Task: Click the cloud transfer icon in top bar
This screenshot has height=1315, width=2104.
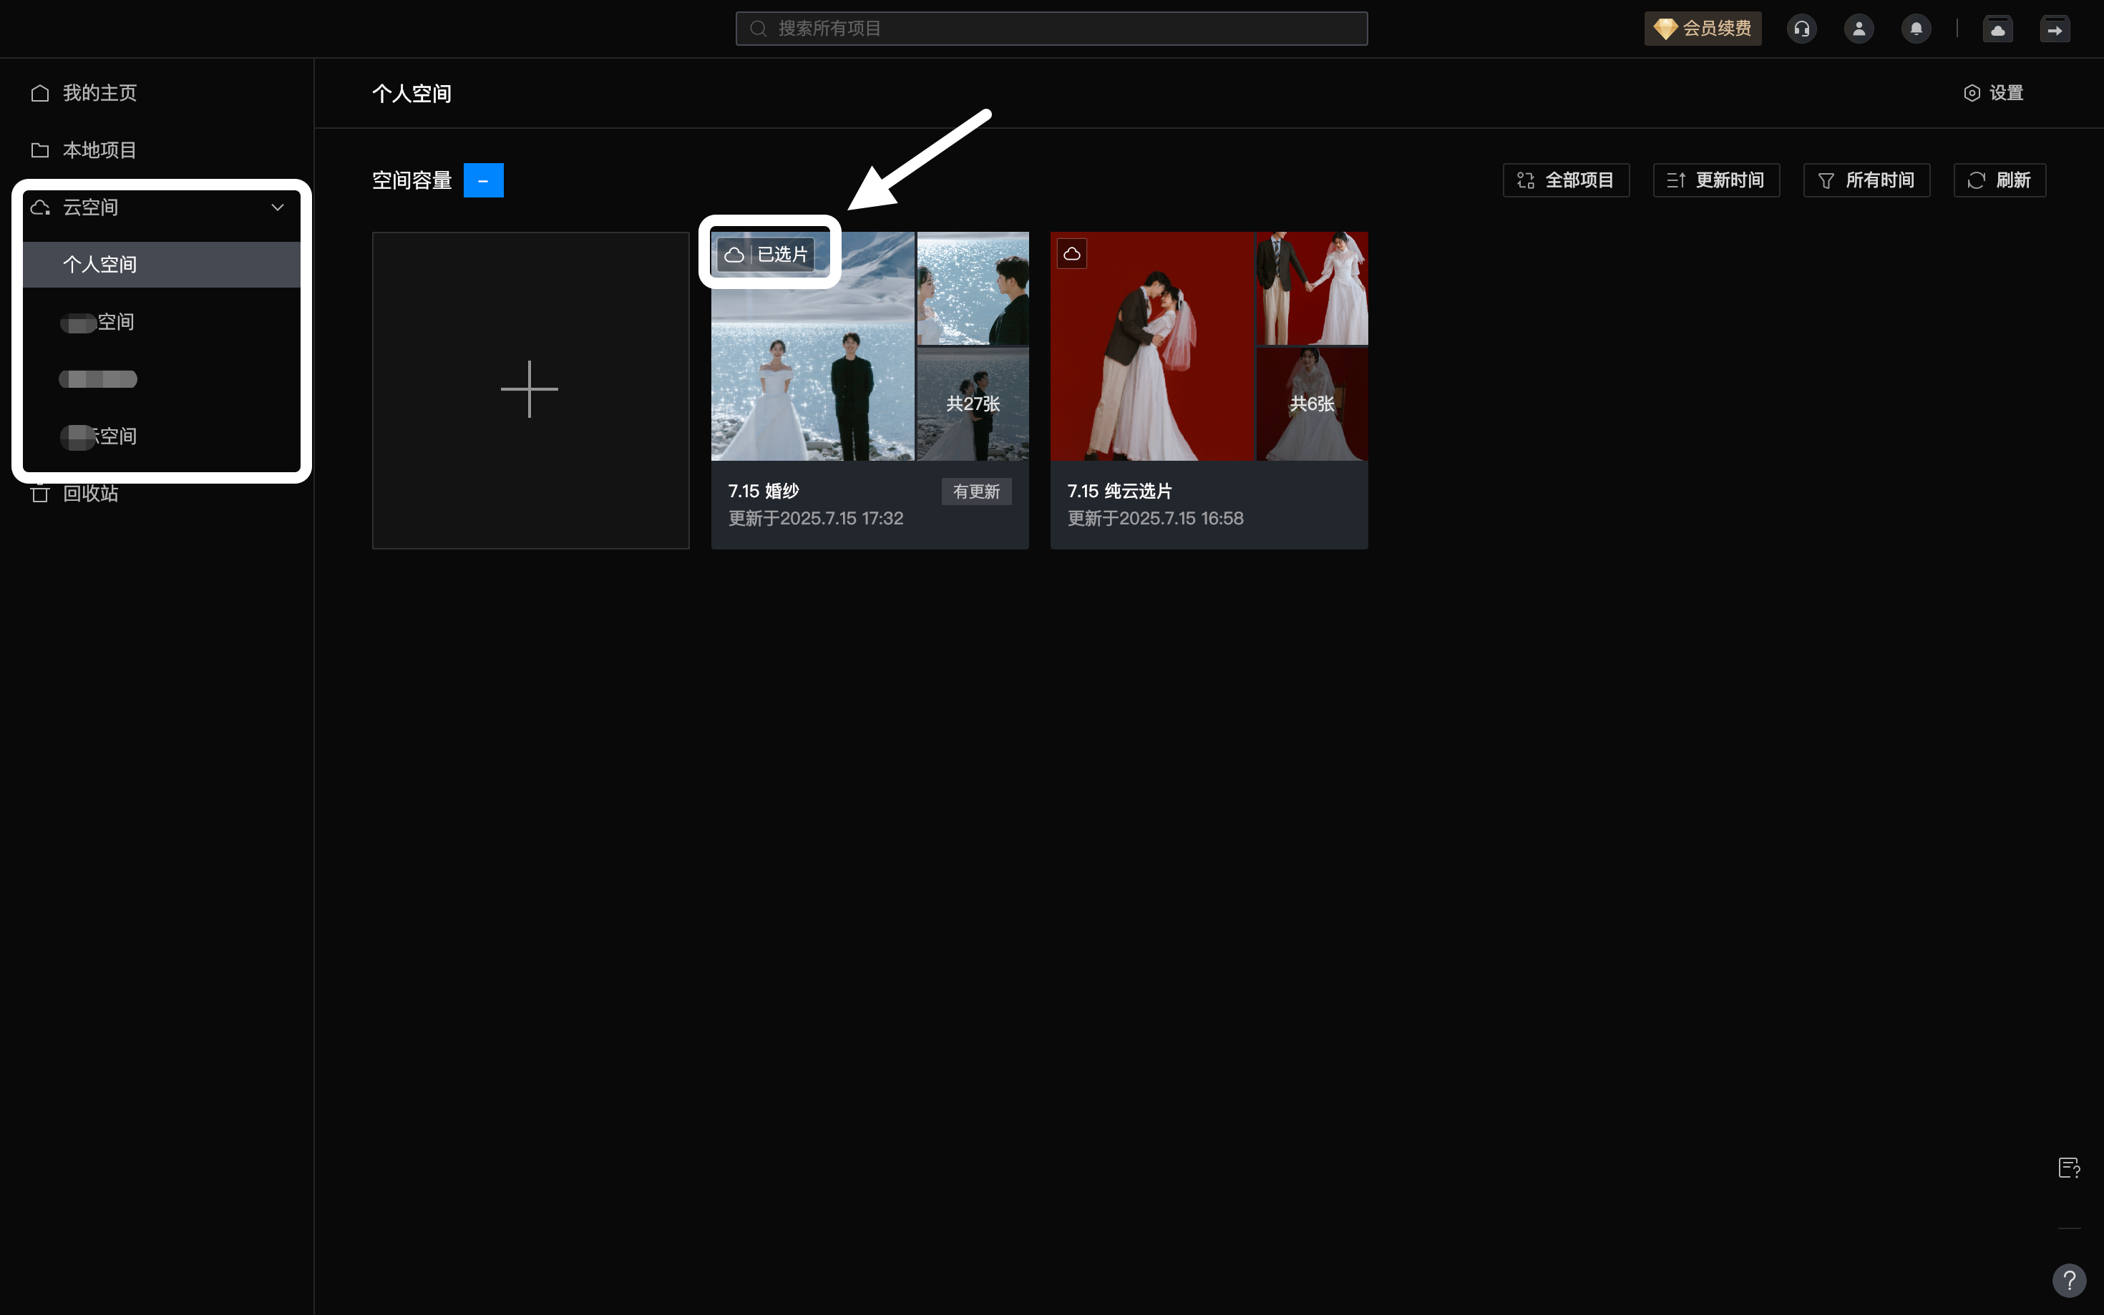Action: point(1998,29)
